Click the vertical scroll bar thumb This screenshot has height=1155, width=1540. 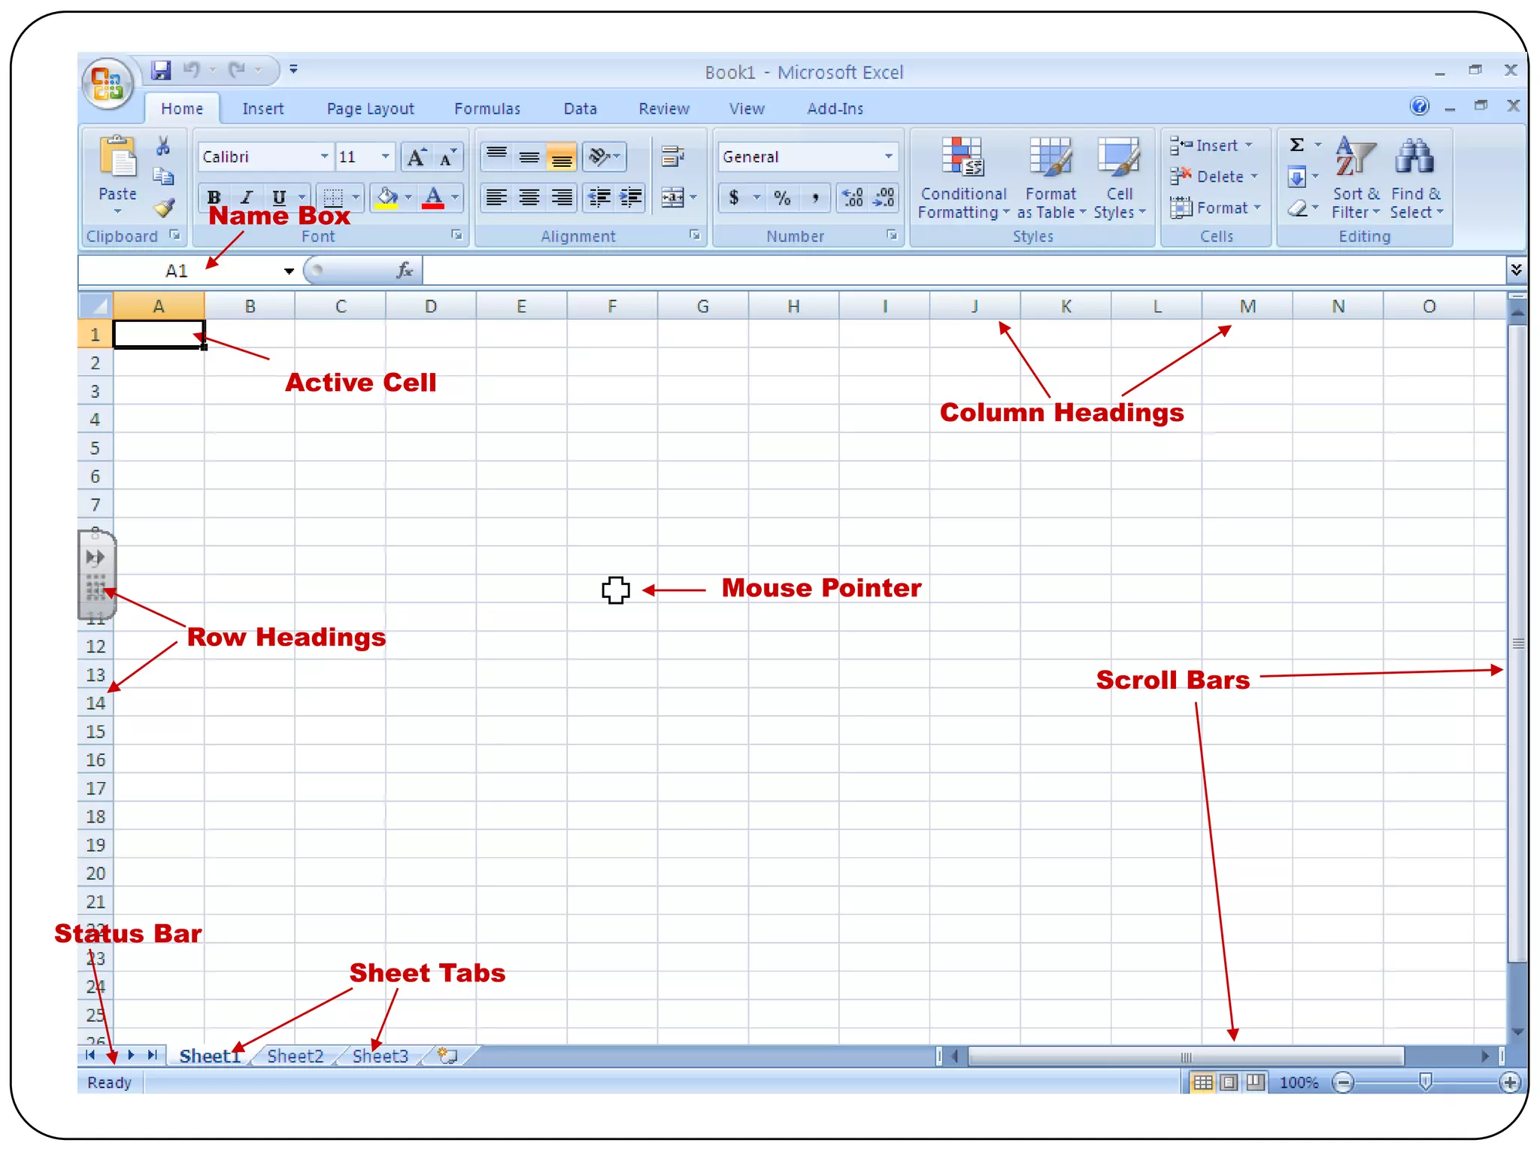pos(1517,643)
